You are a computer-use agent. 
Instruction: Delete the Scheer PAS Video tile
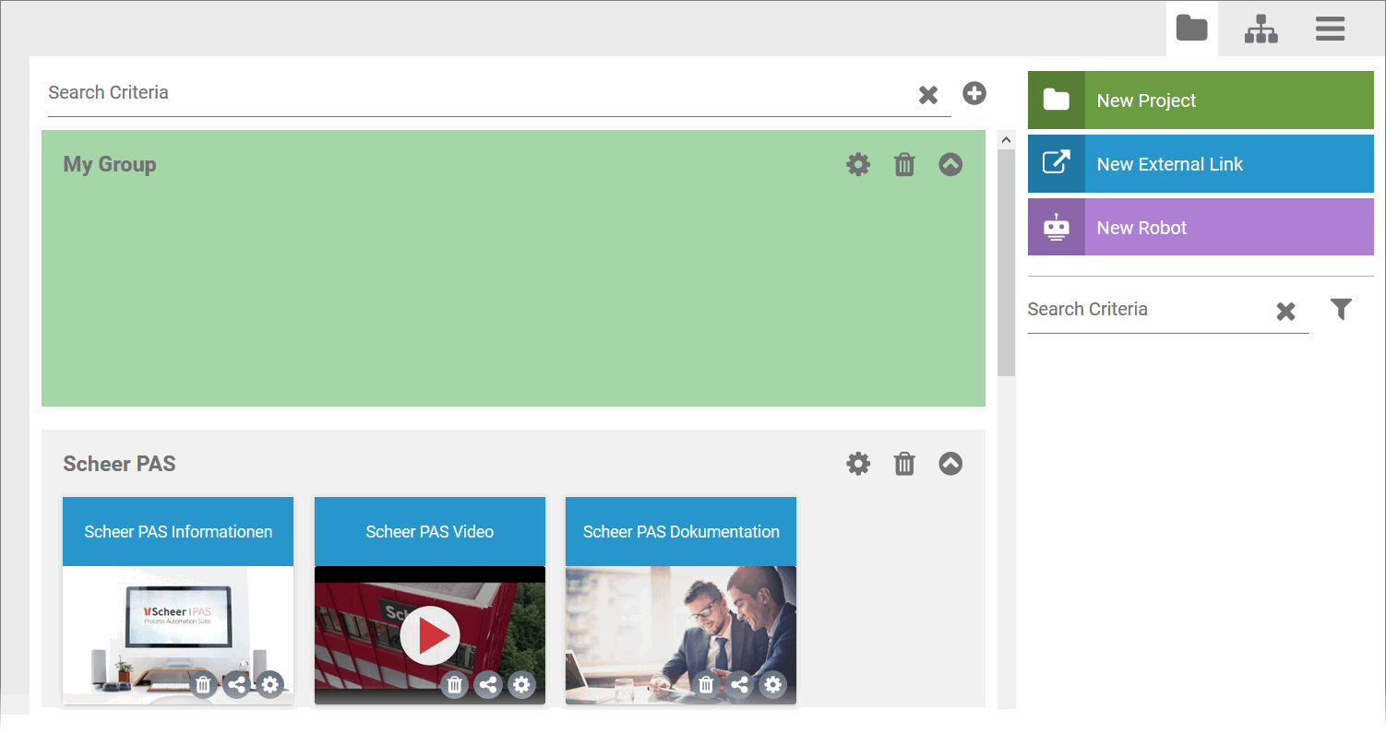point(455,685)
